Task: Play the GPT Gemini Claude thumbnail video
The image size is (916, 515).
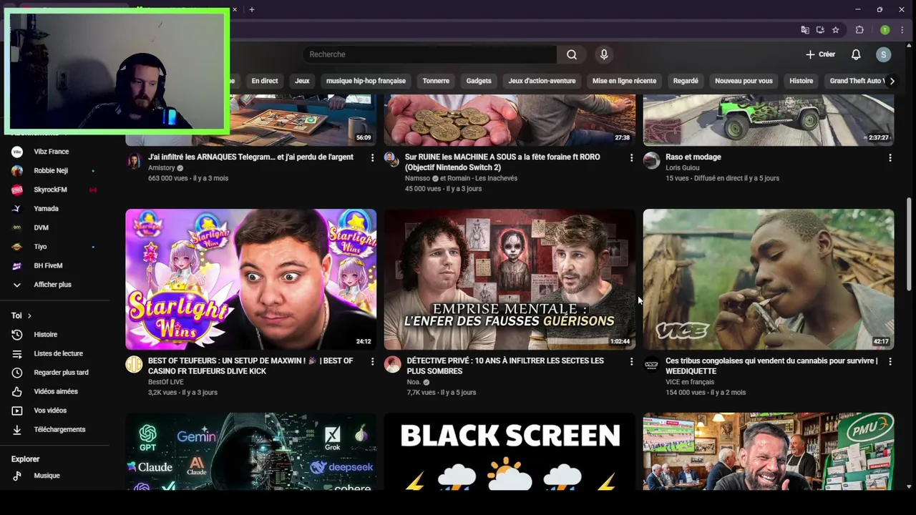Action: click(251, 451)
